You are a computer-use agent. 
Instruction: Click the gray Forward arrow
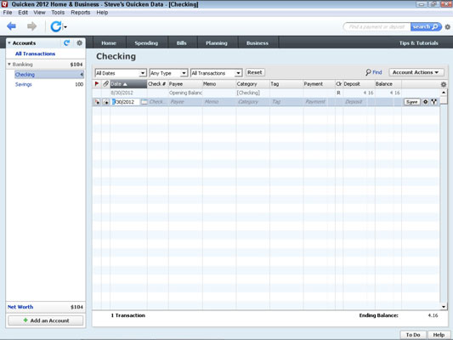(x=31, y=26)
